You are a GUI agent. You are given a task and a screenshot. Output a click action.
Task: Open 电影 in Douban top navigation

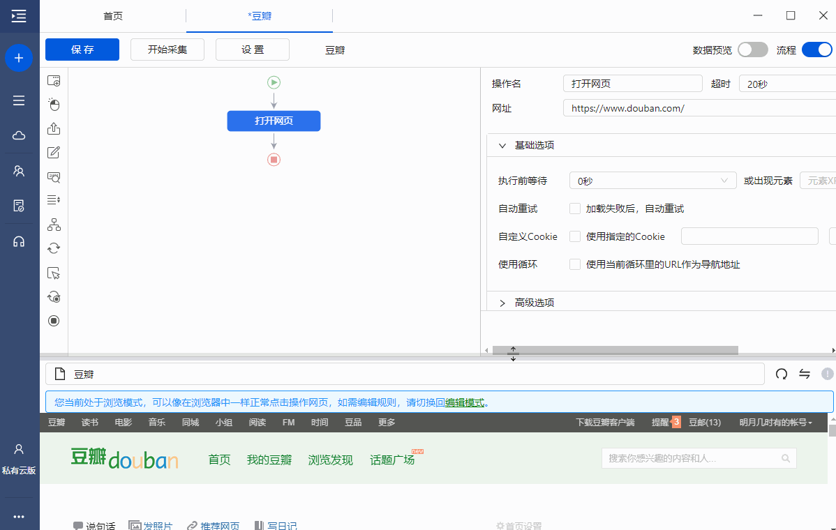point(123,423)
